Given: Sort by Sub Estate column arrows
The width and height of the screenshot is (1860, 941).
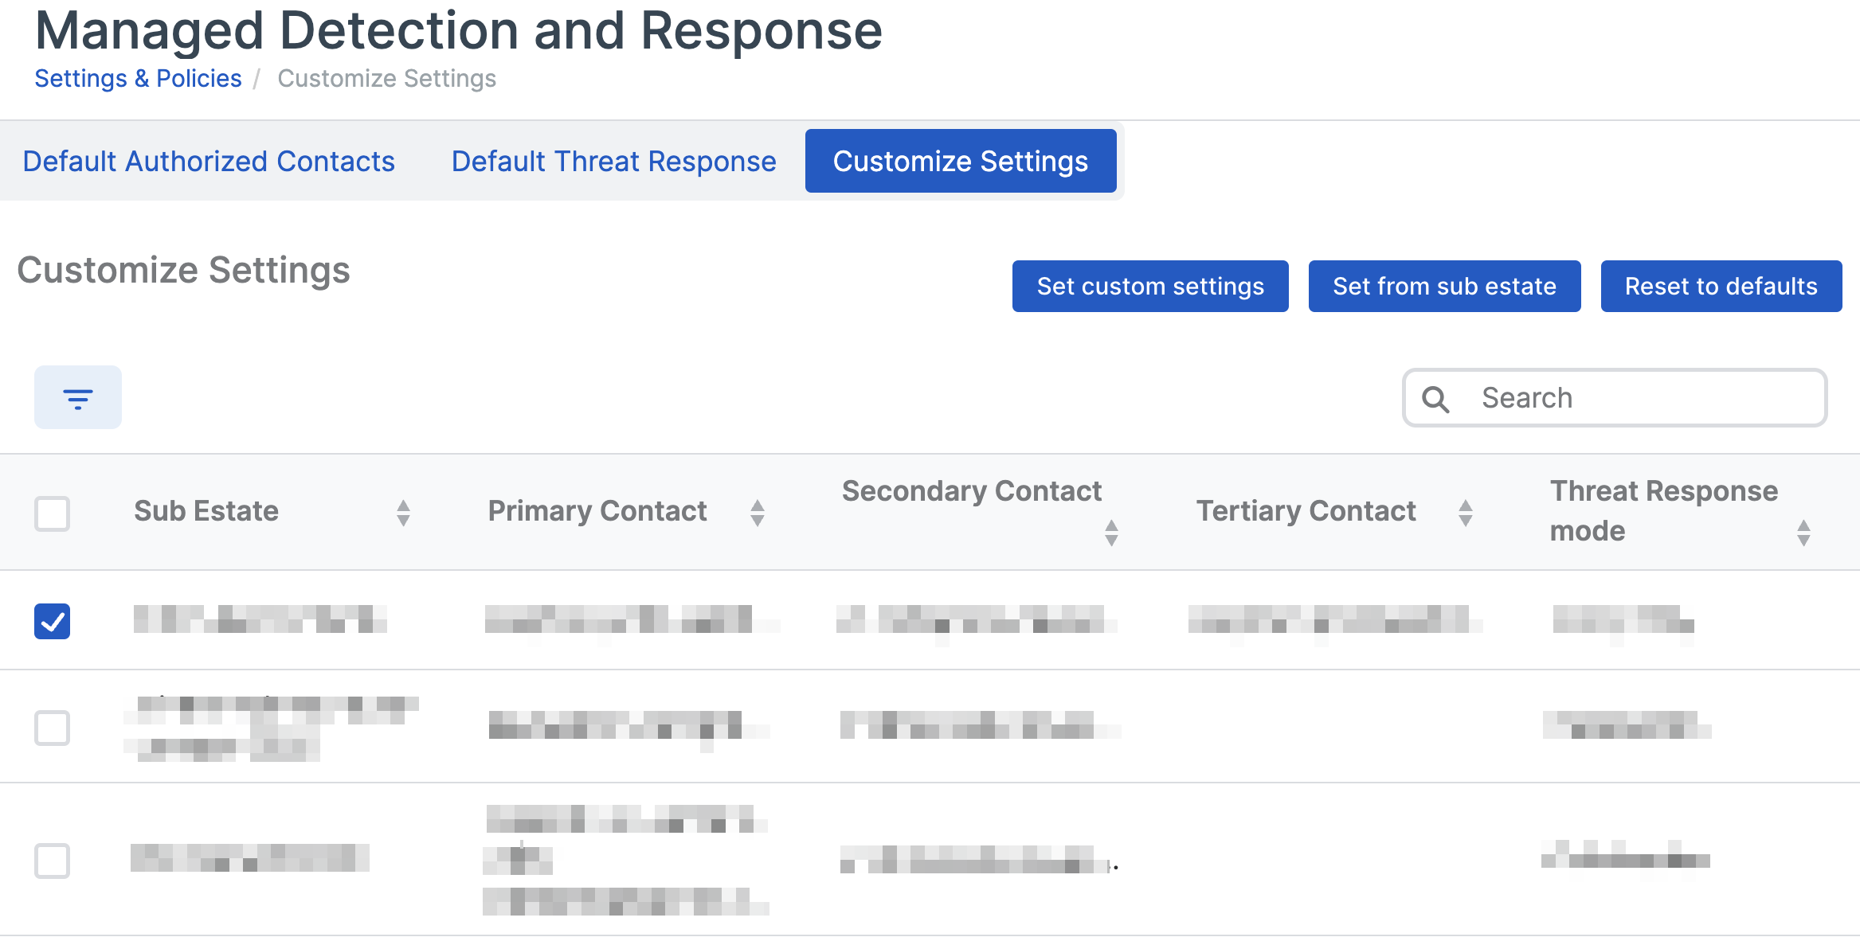Looking at the screenshot, I should pyautogui.click(x=403, y=513).
